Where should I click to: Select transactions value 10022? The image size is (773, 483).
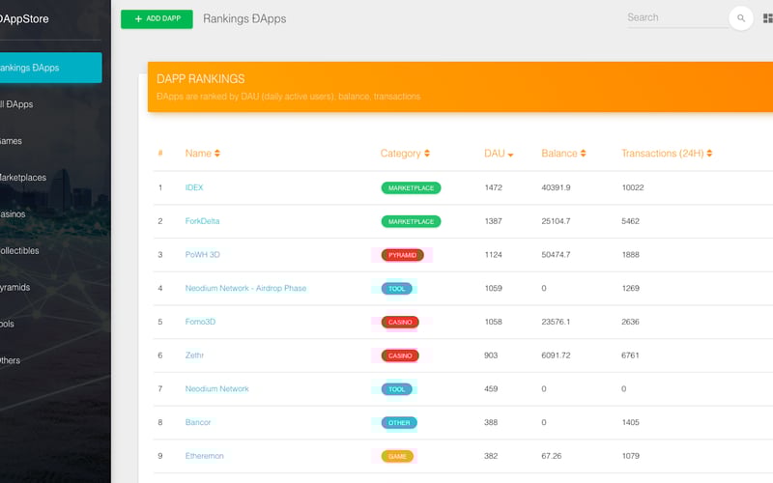coord(633,187)
